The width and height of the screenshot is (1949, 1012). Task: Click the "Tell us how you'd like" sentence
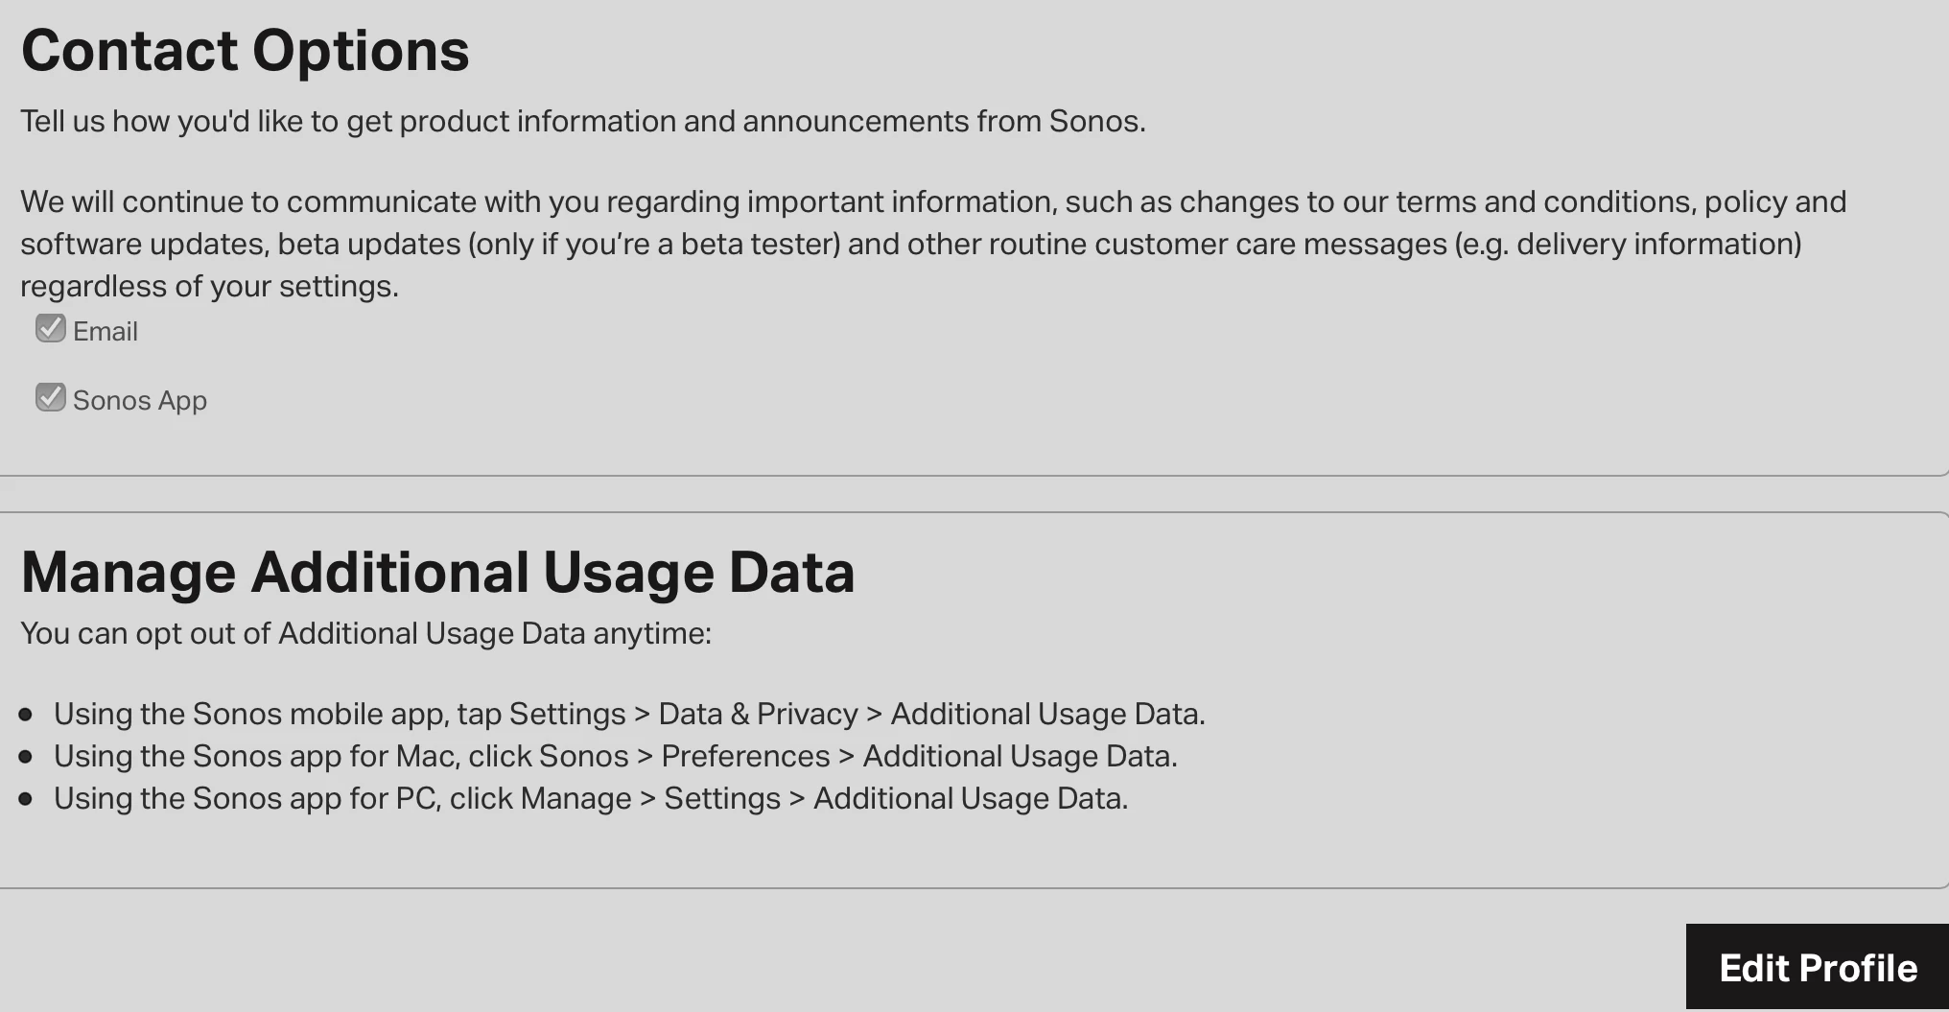582,122
